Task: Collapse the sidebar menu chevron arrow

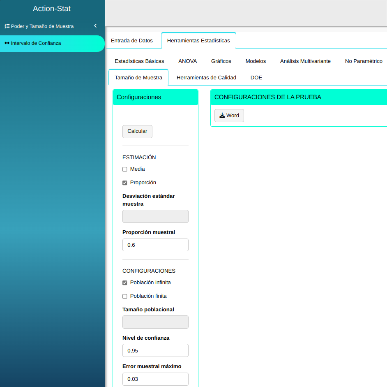Action: point(95,26)
